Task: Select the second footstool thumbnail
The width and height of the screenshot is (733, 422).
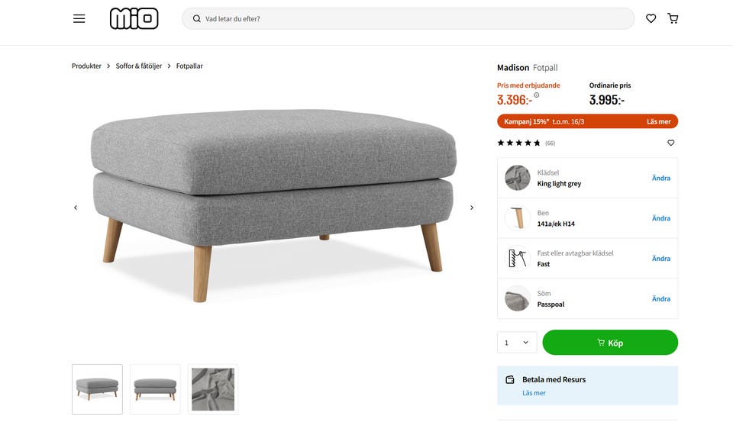Action: pos(155,389)
